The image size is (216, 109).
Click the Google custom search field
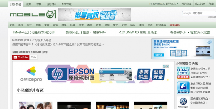[199, 13]
